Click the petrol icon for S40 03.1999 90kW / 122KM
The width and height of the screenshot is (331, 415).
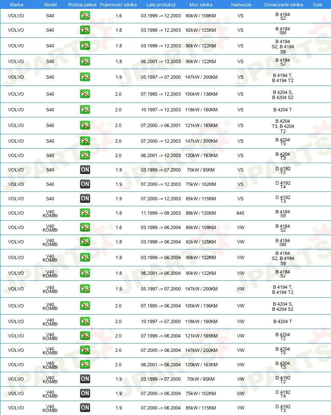[x=85, y=46]
